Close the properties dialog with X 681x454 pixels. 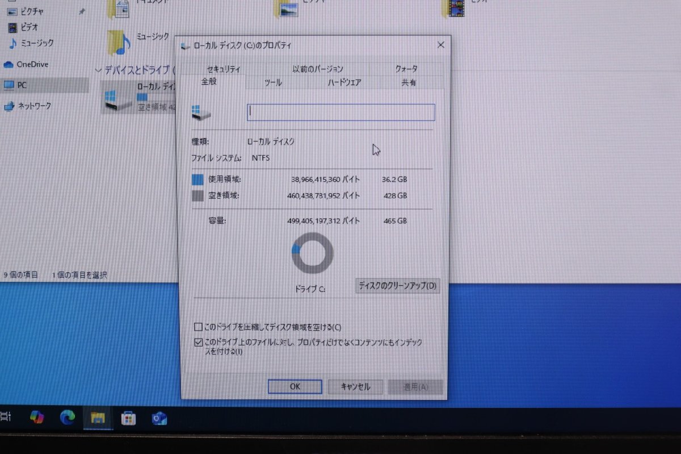[x=441, y=45]
